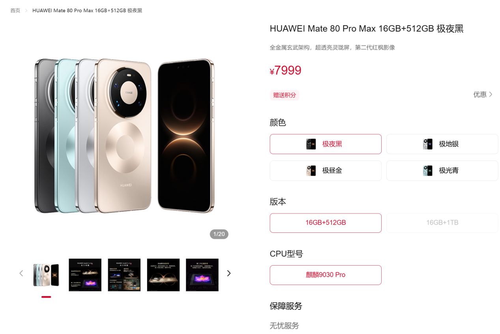
Task: Click the cyan phone icon in 极光青 option
Action: tap(428, 170)
